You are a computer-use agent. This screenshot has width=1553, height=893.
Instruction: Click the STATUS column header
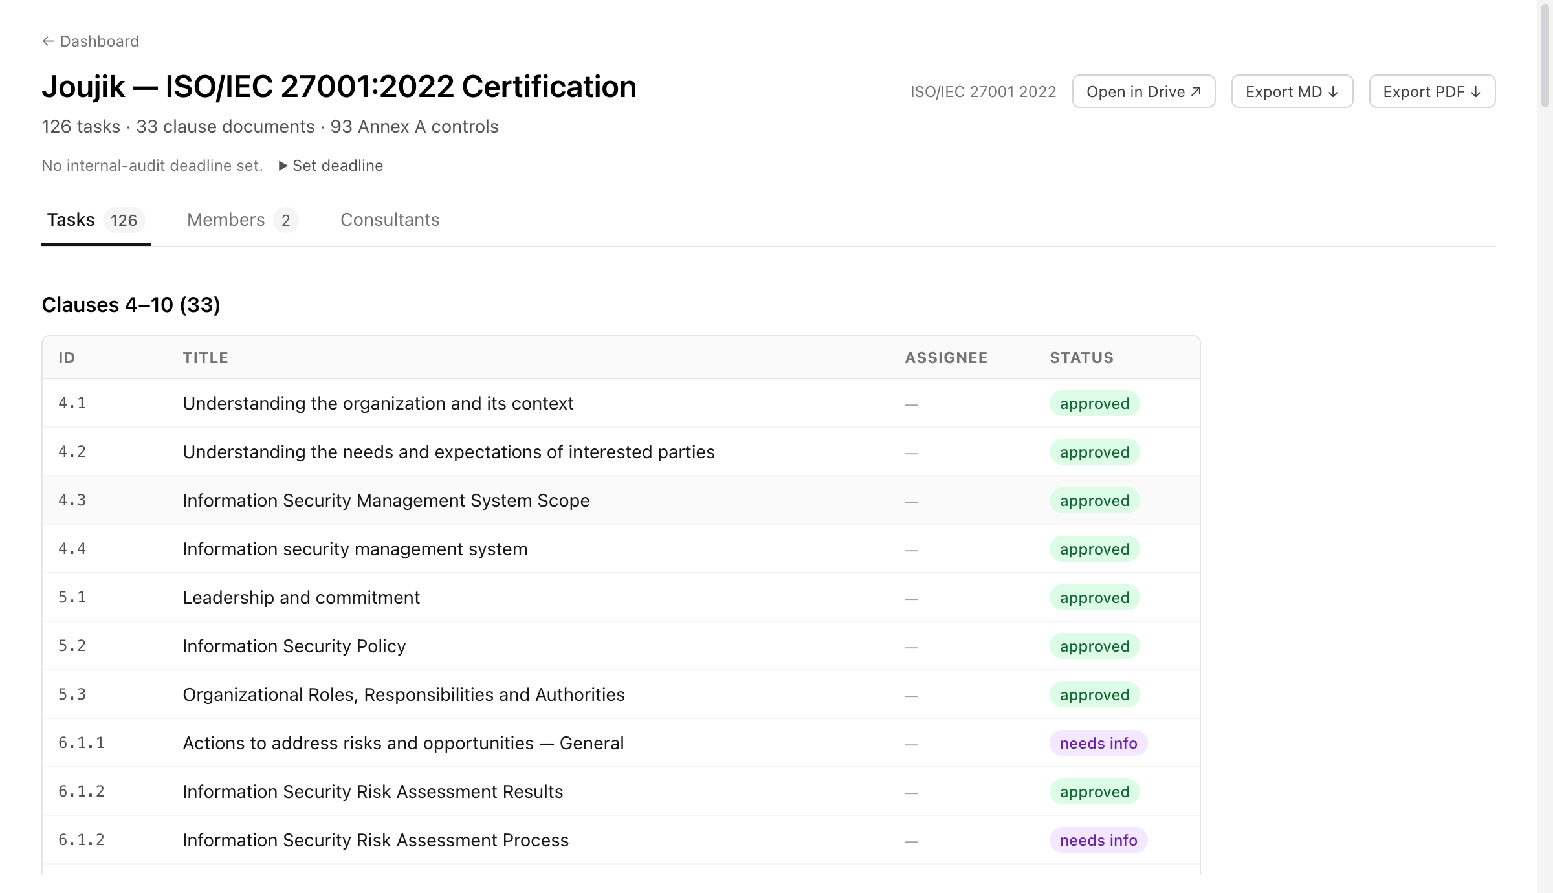point(1081,358)
